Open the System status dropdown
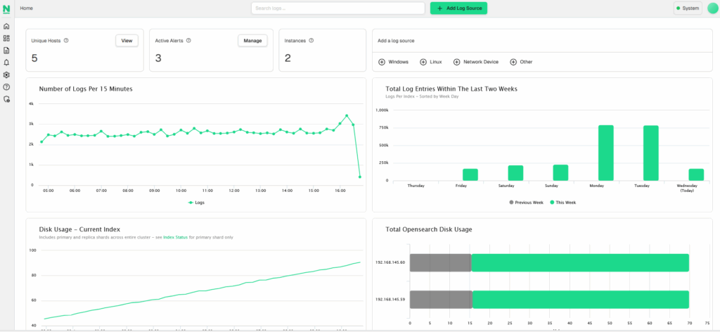 point(687,8)
